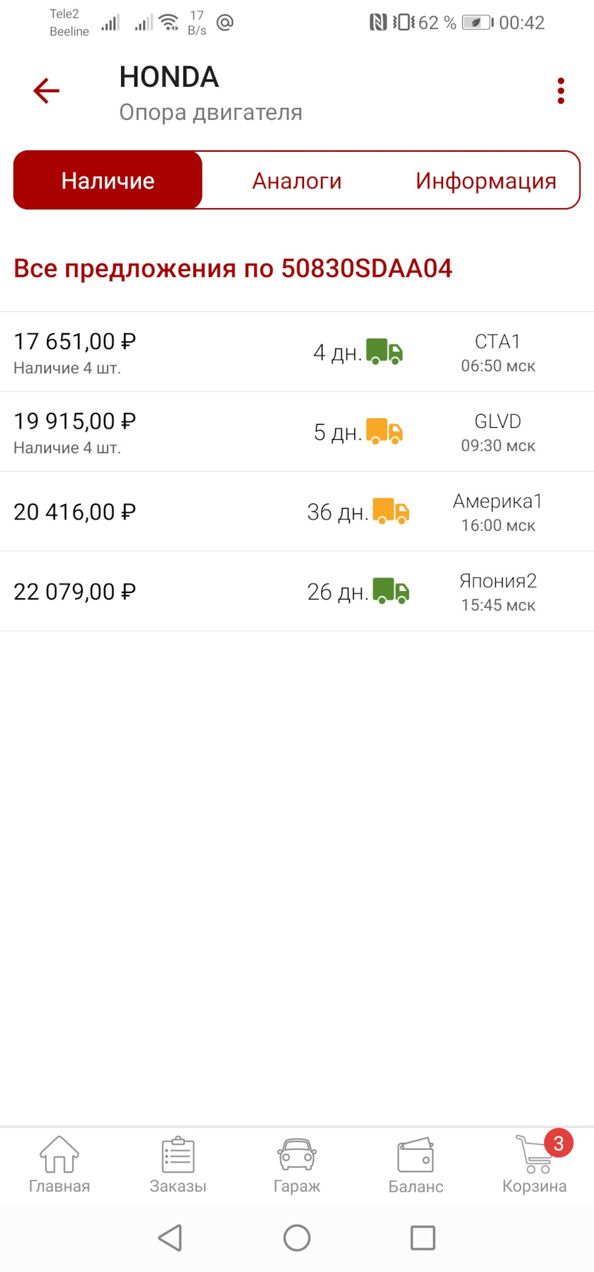
Task: Switch to the Наличие tab
Action: (x=108, y=180)
